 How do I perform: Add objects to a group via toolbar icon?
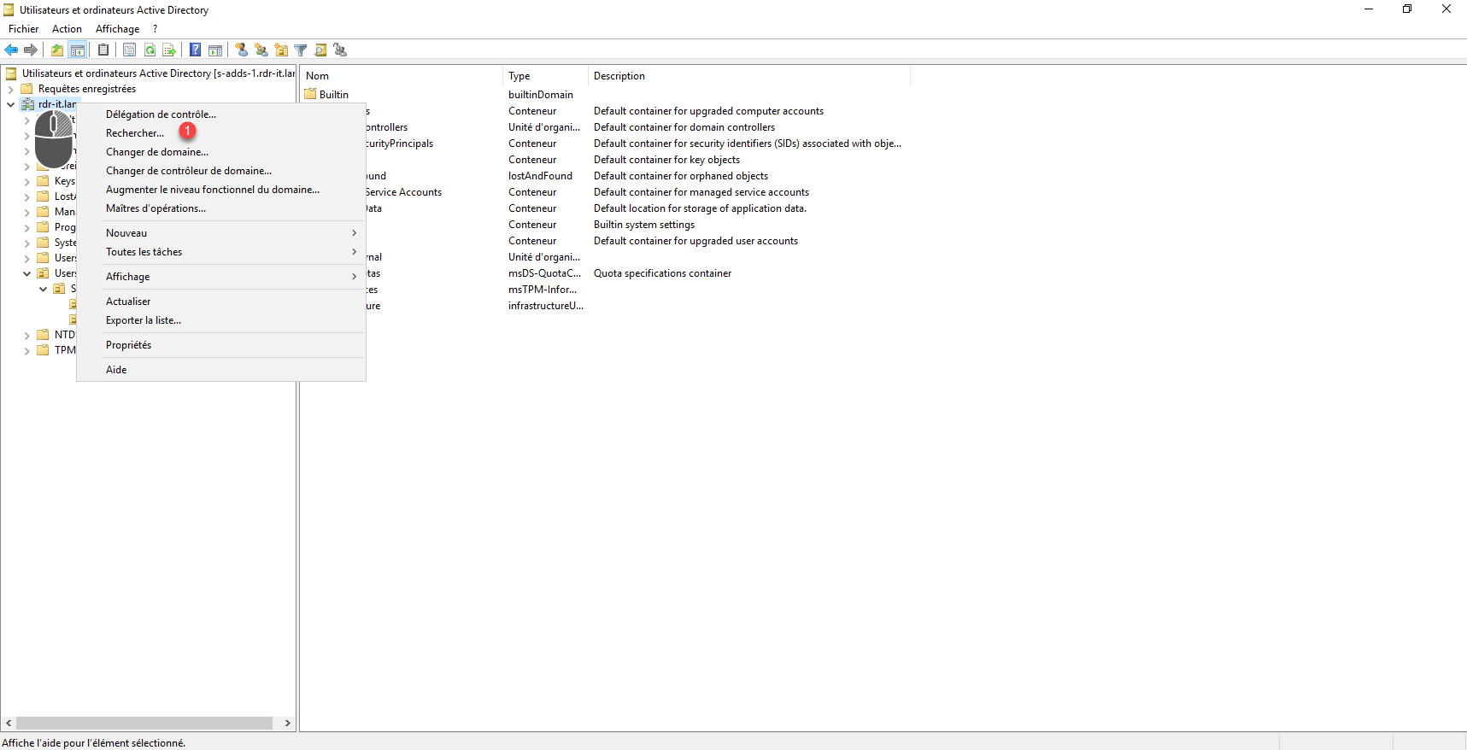(340, 50)
